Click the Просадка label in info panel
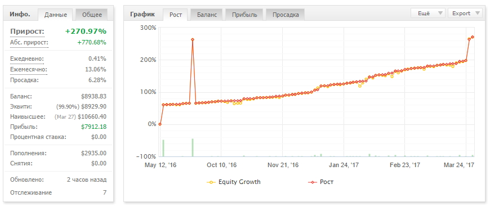This screenshot has width=490, height=211. (24, 80)
